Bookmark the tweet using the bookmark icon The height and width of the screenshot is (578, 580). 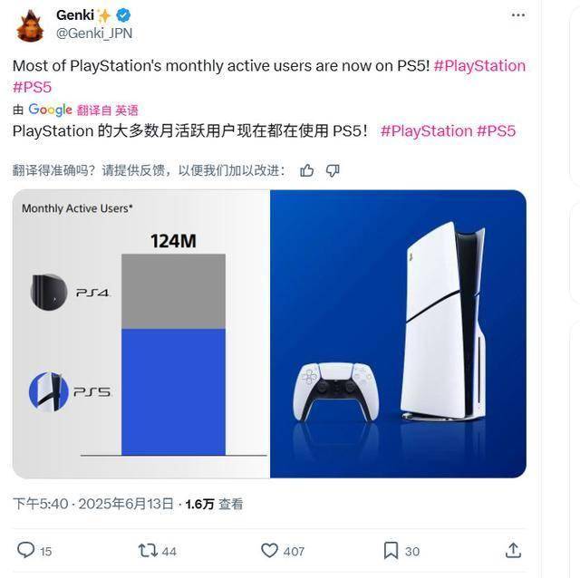pos(391,551)
